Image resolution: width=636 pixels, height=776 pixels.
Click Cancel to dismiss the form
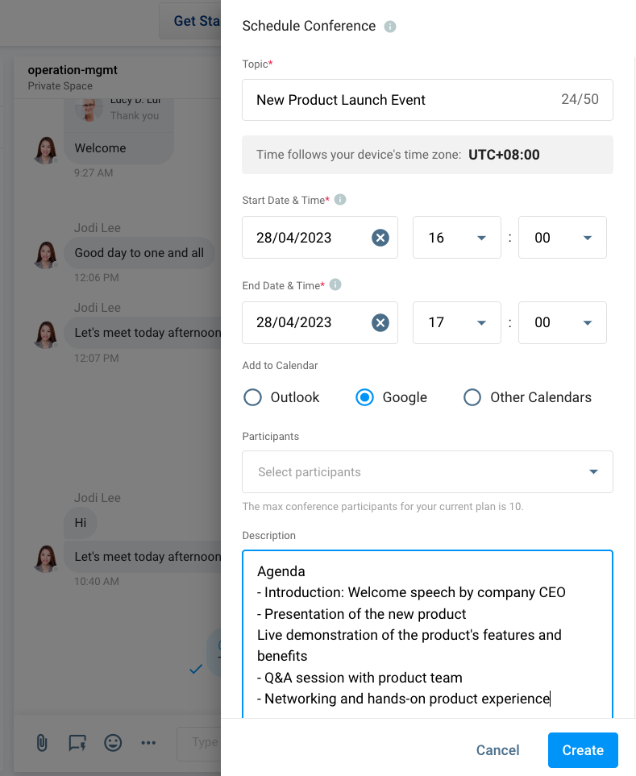[x=497, y=750]
